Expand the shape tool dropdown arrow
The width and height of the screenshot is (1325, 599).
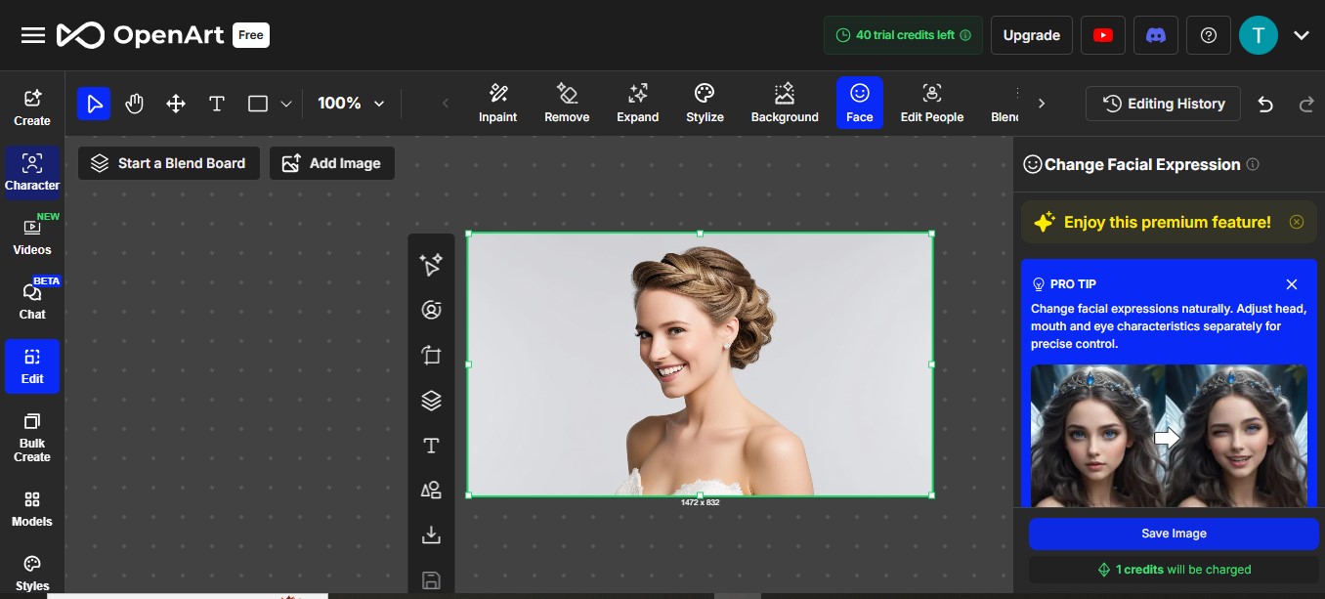[286, 104]
